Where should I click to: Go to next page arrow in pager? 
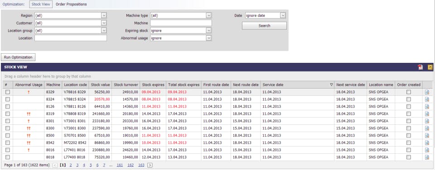tap(150, 165)
